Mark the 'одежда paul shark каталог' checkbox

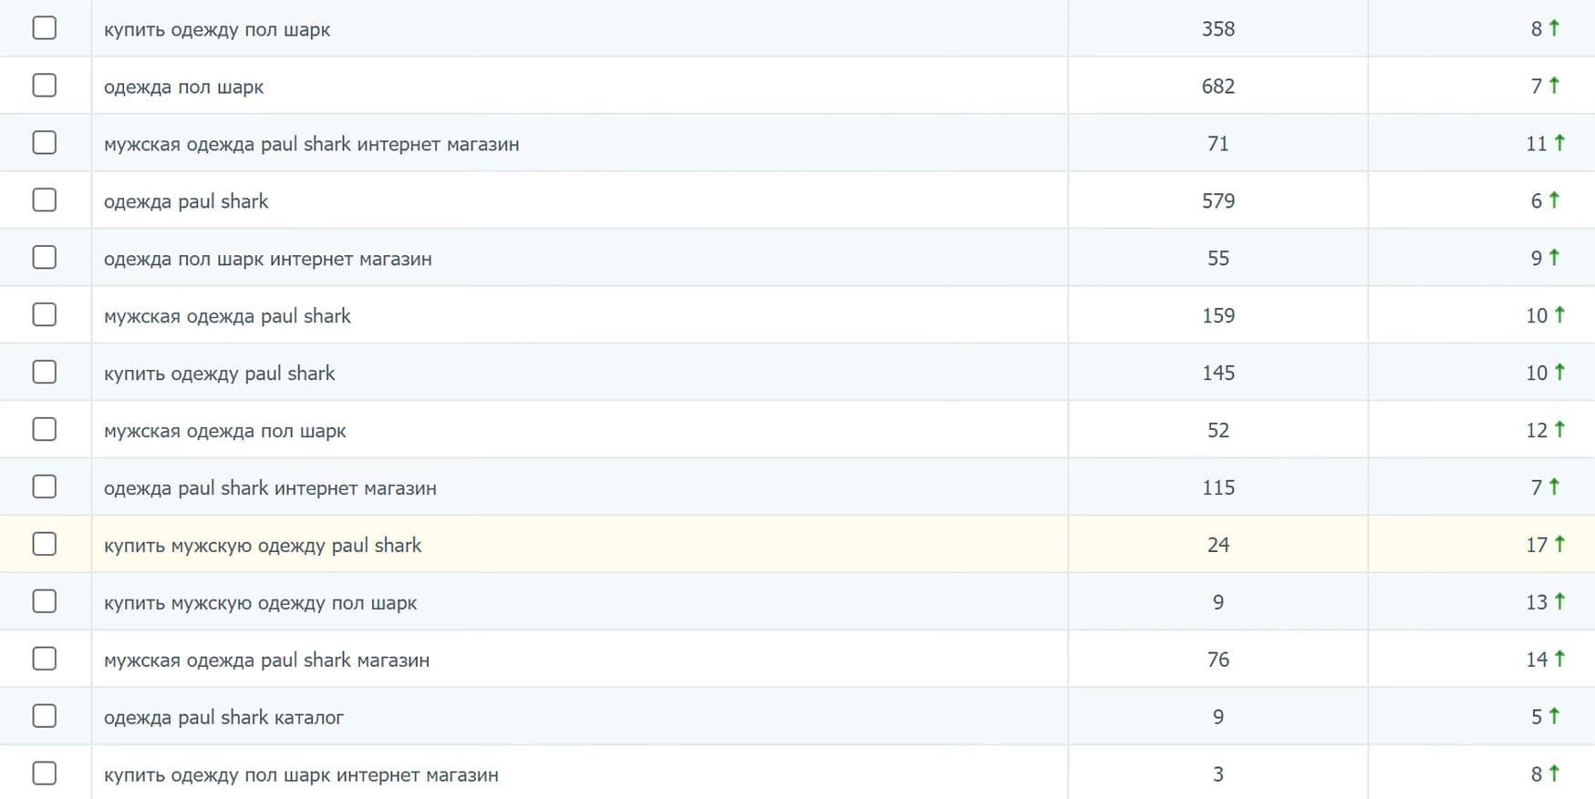[44, 717]
